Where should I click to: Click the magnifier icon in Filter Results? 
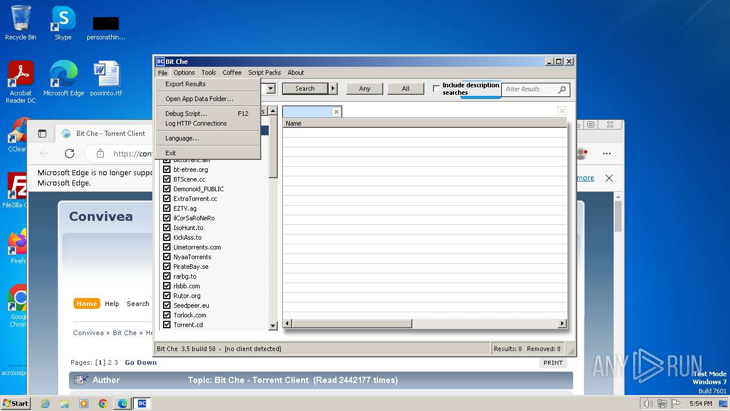[562, 89]
